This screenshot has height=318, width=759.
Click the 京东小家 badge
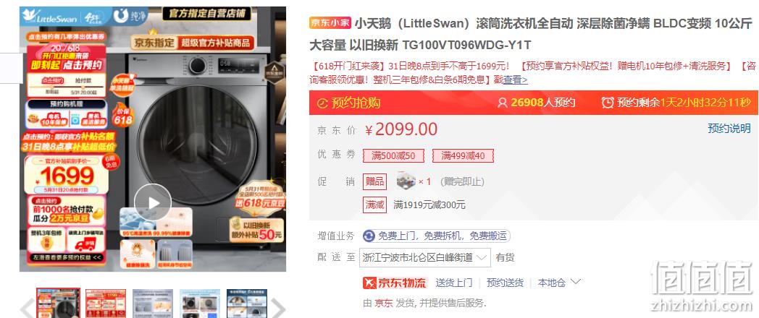(x=330, y=22)
